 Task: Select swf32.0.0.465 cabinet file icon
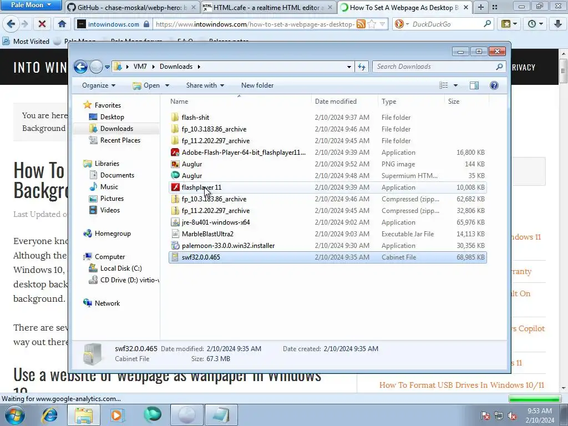tap(175, 257)
